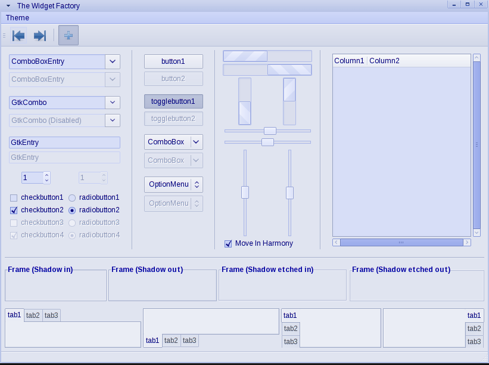489x365 pixels.
Task: Switch to tab2 in top-tabbed notebook
Action: click(33, 315)
